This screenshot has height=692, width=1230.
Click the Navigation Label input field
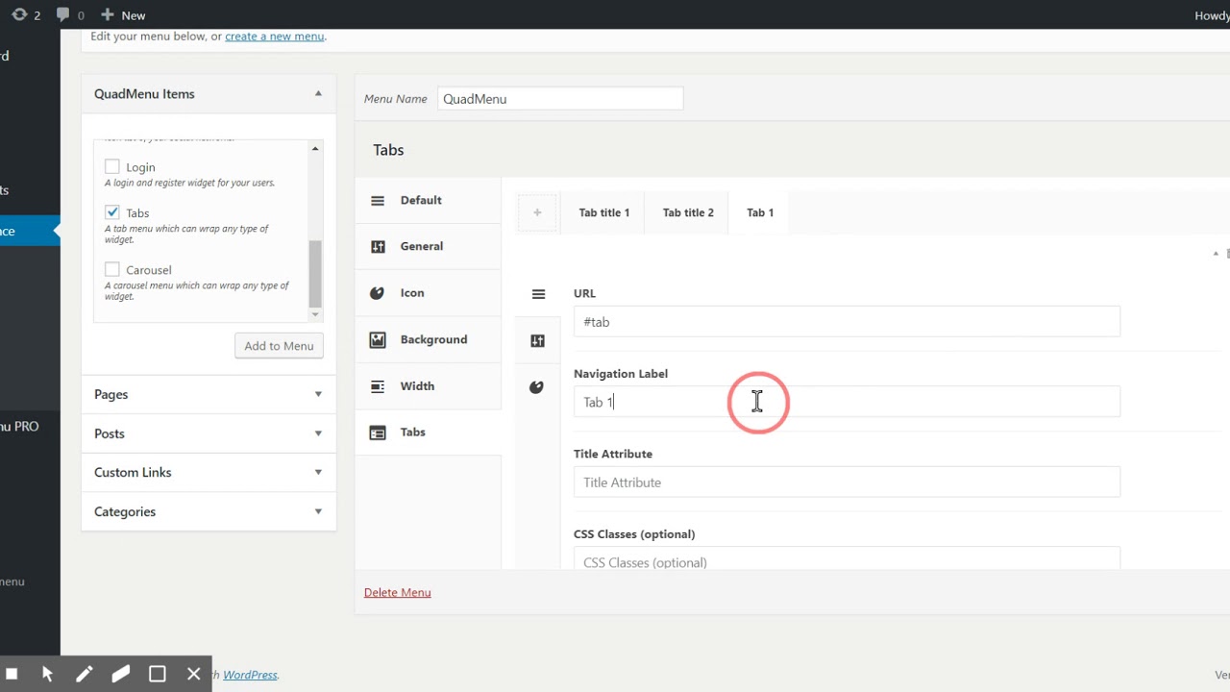point(847,402)
